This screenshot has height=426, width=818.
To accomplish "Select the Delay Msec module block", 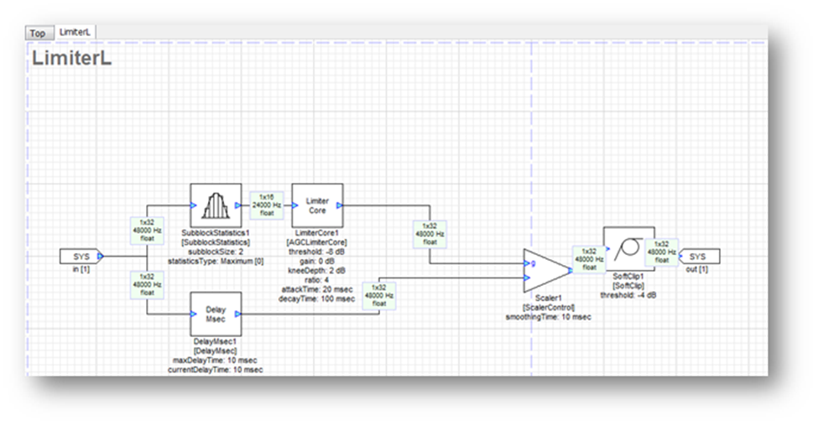I will point(216,314).
